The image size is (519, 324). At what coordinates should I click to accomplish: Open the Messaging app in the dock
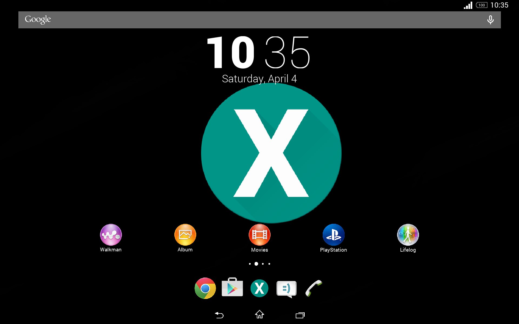coord(286,288)
